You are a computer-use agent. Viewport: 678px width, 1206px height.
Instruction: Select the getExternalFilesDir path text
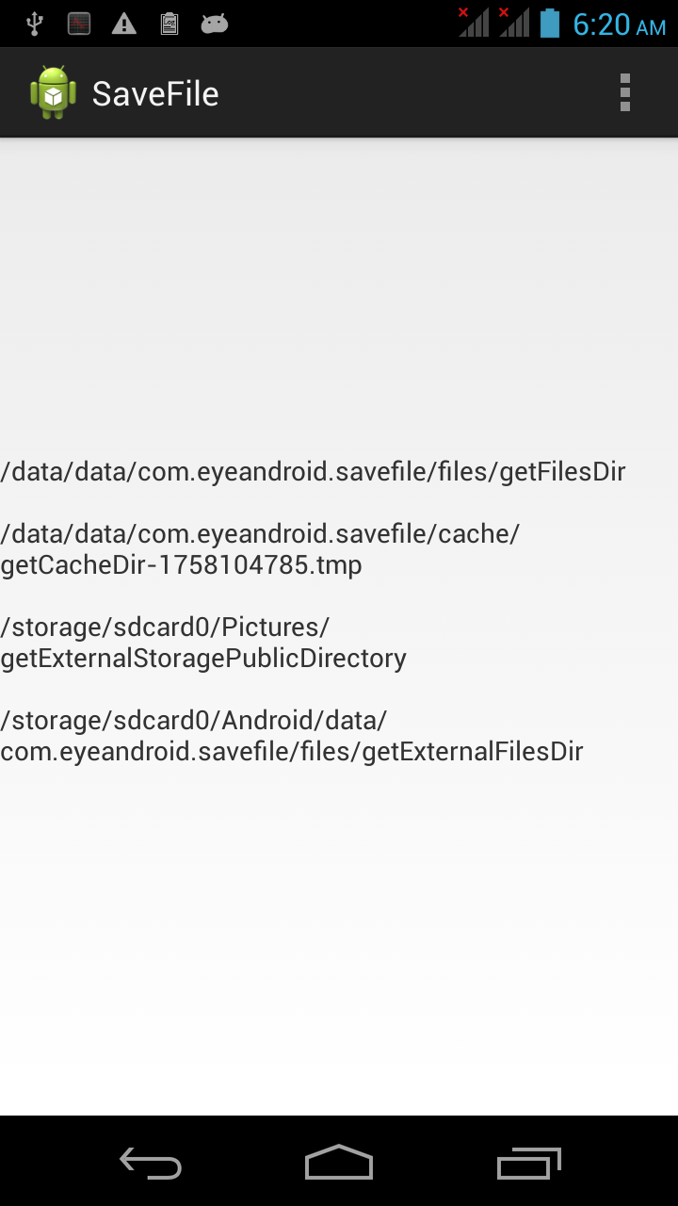point(292,736)
